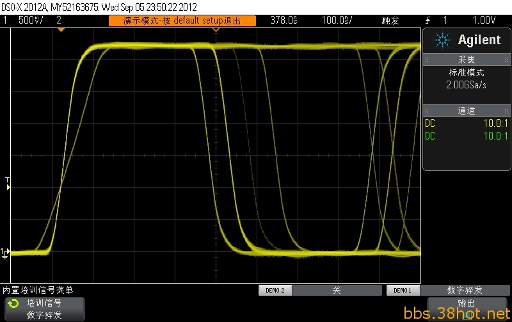Select the 培训信号 softkey with the green arrow

(45, 309)
